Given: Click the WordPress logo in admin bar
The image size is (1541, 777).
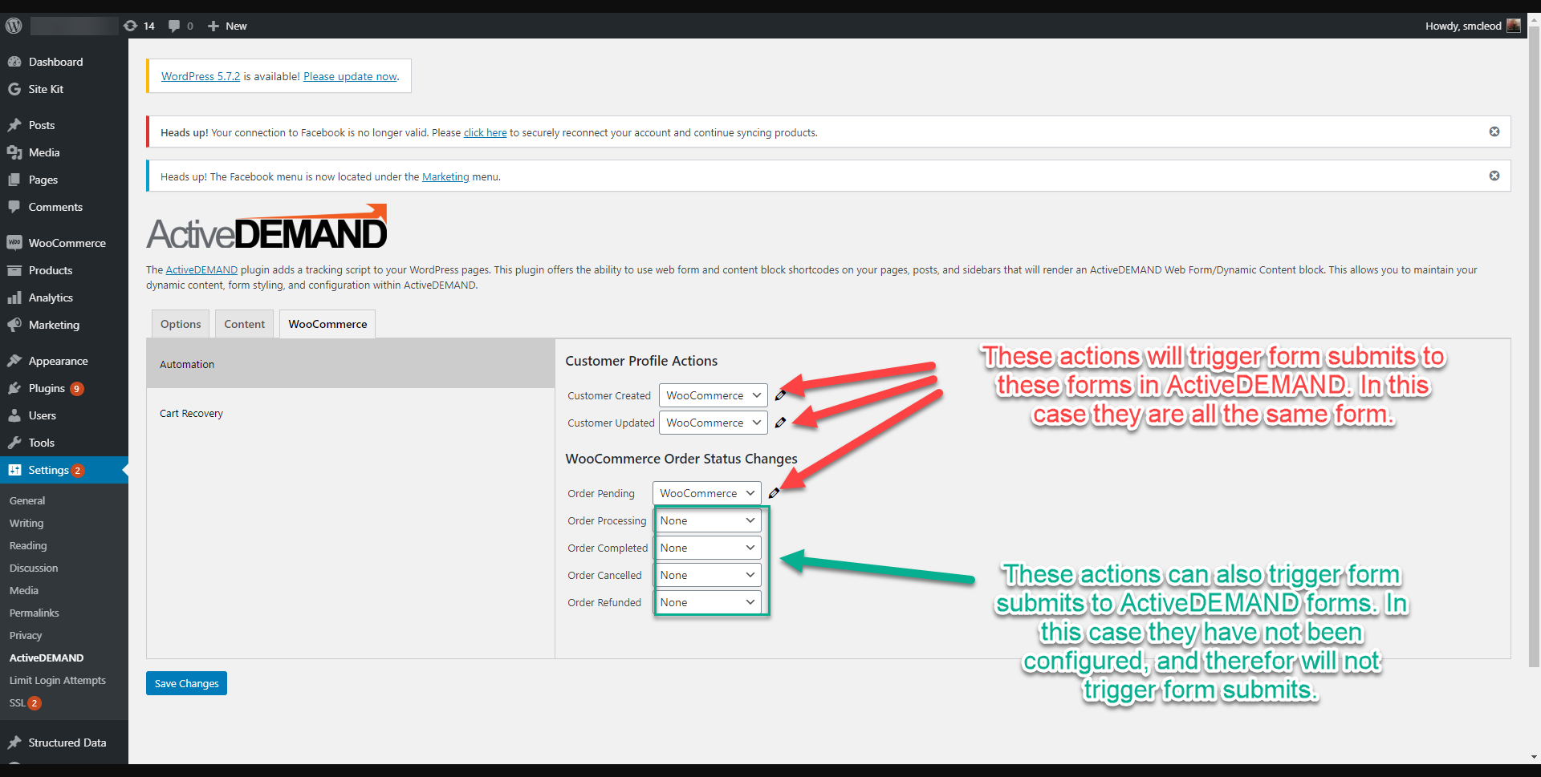Looking at the screenshot, I should (x=14, y=26).
